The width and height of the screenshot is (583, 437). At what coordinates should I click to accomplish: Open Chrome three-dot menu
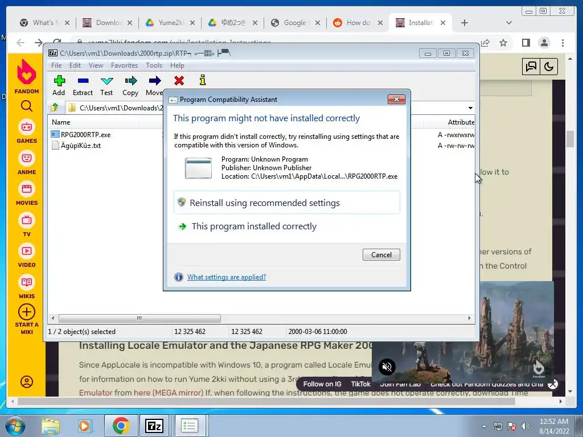pyautogui.click(x=563, y=43)
